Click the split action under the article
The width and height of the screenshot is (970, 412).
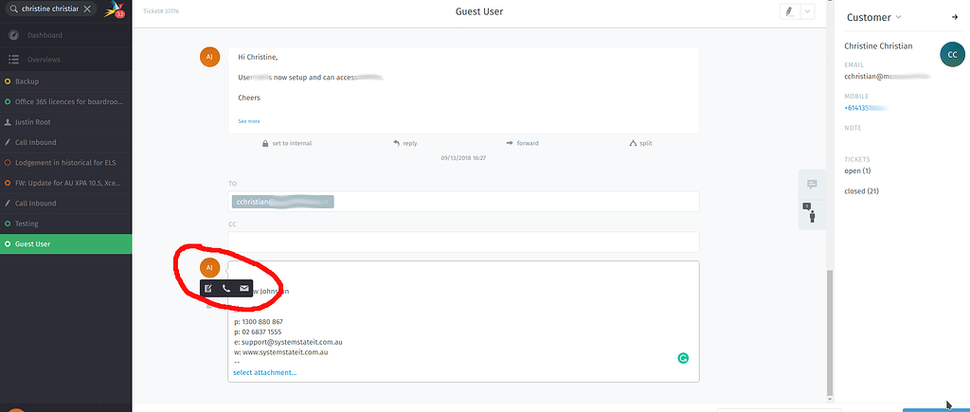(640, 143)
